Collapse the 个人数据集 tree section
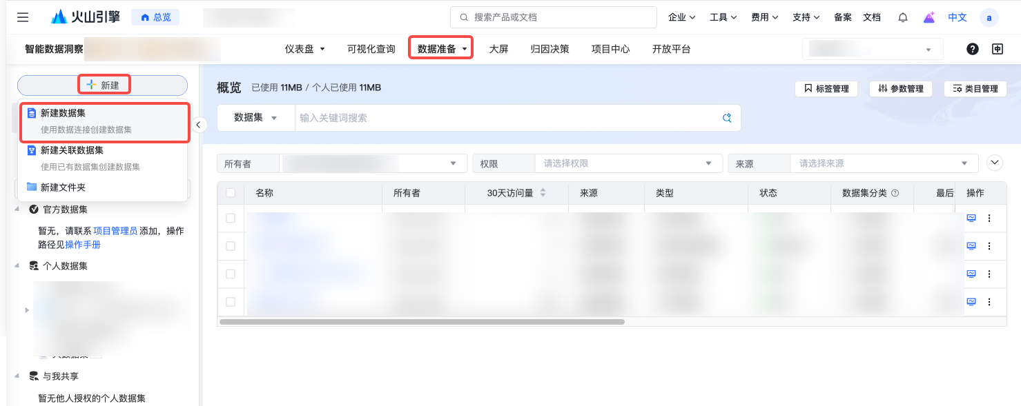Image resolution: width=1021 pixels, height=406 pixels. pos(17,265)
